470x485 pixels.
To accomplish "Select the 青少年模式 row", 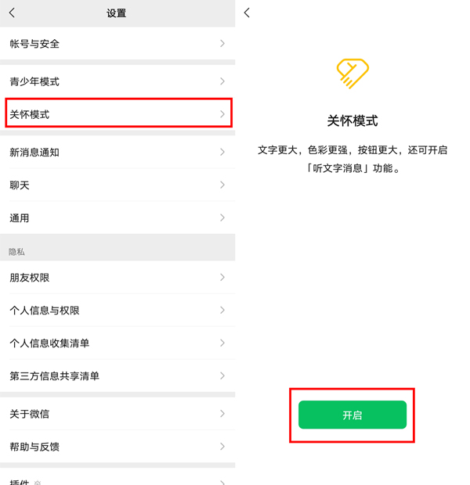I will (117, 81).
